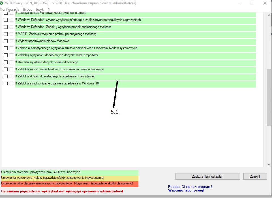
Task: Minimize the W10Privacy window
Action: pyautogui.click(x=239, y=3)
